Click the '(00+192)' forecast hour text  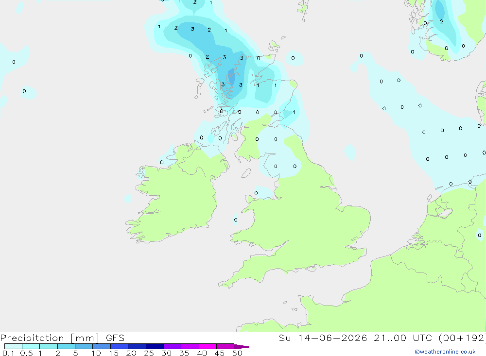pyautogui.click(x=462, y=338)
